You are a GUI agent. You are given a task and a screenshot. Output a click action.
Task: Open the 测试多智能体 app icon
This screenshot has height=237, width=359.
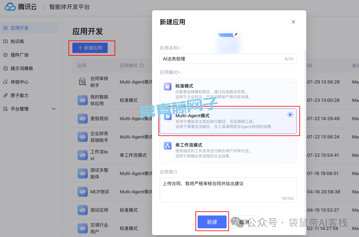click(x=82, y=173)
